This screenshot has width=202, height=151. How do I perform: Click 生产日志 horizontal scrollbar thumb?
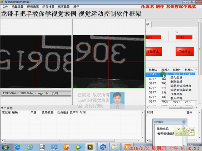click(x=60, y=140)
